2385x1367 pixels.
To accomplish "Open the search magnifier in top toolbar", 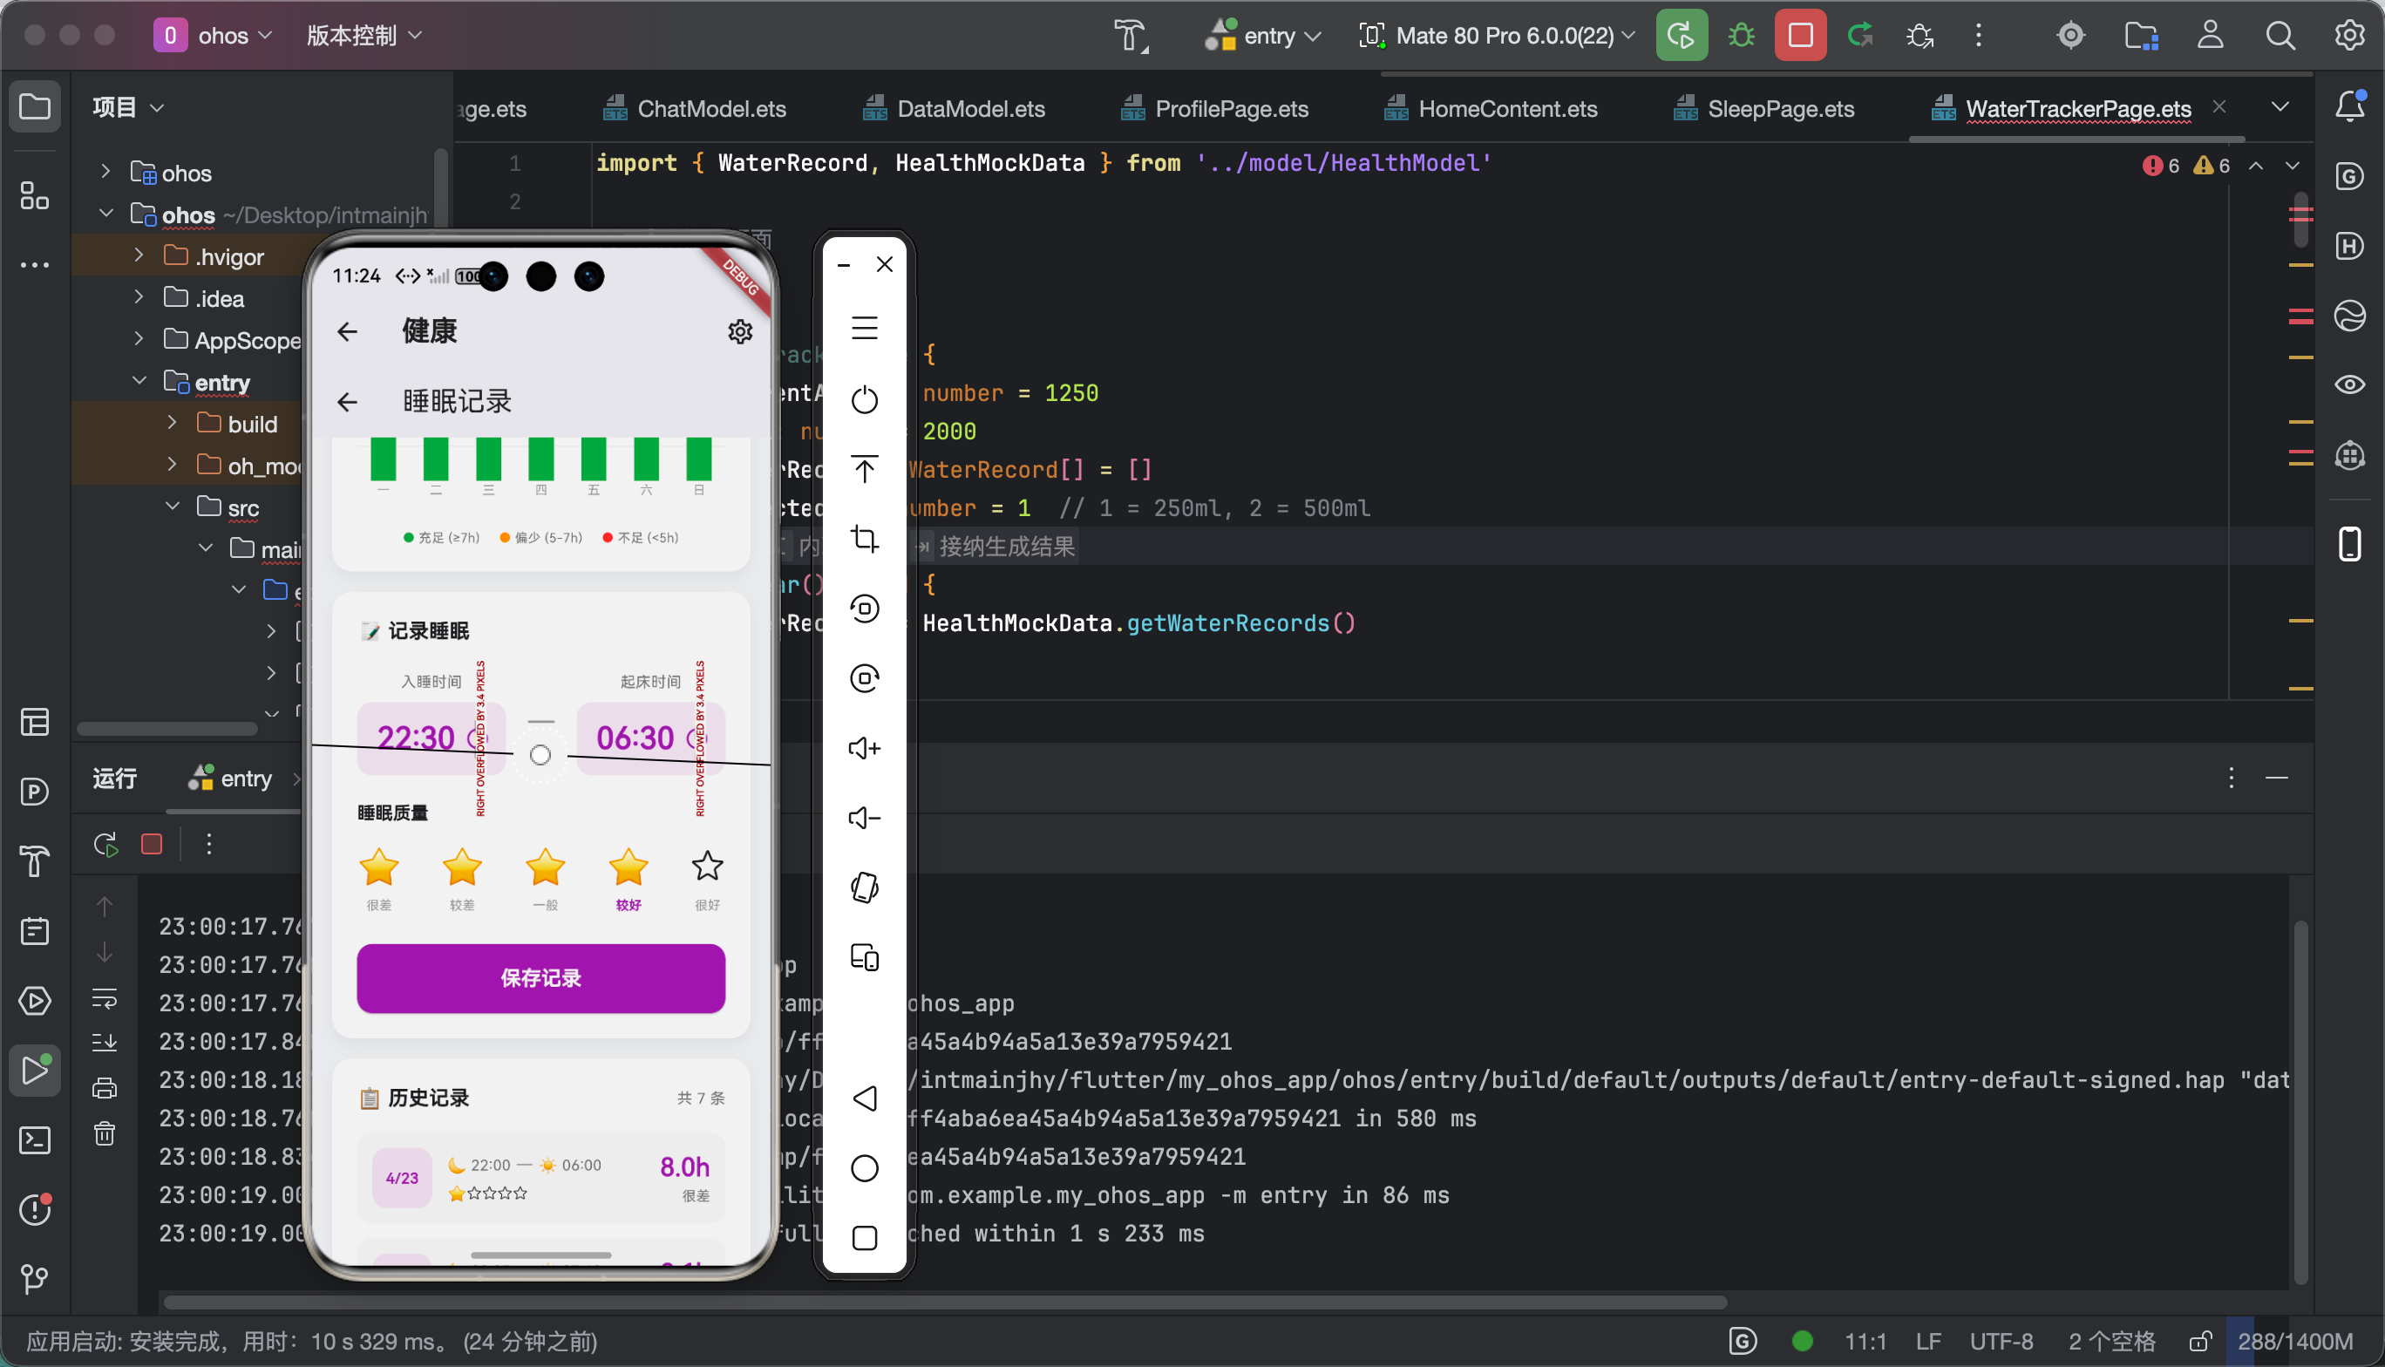I will (2279, 36).
